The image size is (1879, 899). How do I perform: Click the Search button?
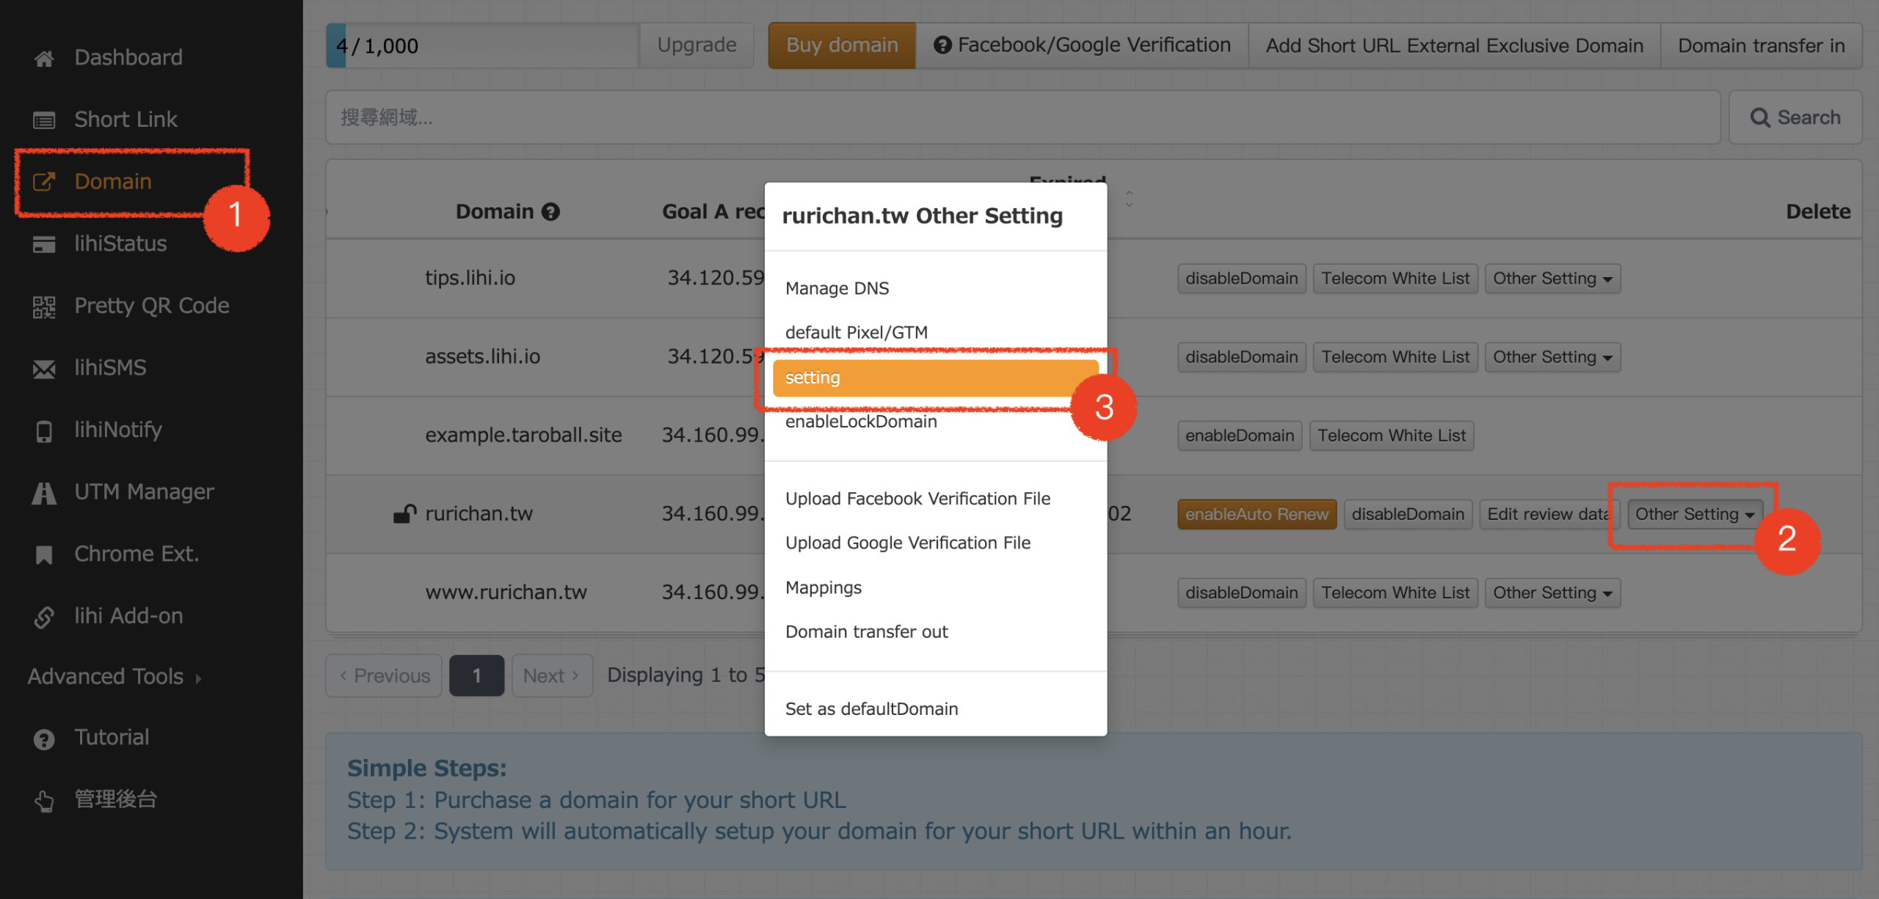pyautogui.click(x=1795, y=117)
